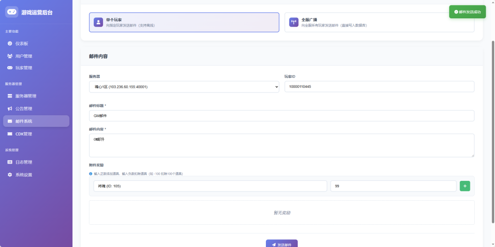
Task: Go to 玩家管理 page
Action: (x=36, y=68)
